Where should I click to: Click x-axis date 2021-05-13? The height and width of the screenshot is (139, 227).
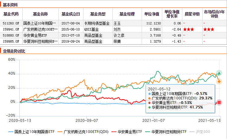209,121
